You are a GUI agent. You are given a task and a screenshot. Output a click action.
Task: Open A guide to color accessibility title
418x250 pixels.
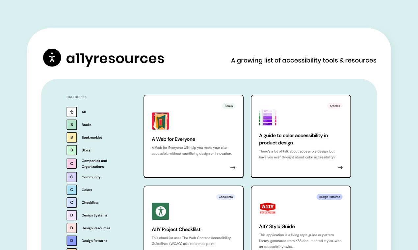pos(294,139)
